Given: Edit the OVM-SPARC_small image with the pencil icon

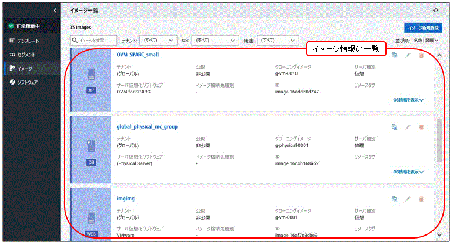Looking at the screenshot, I should [x=408, y=55].
